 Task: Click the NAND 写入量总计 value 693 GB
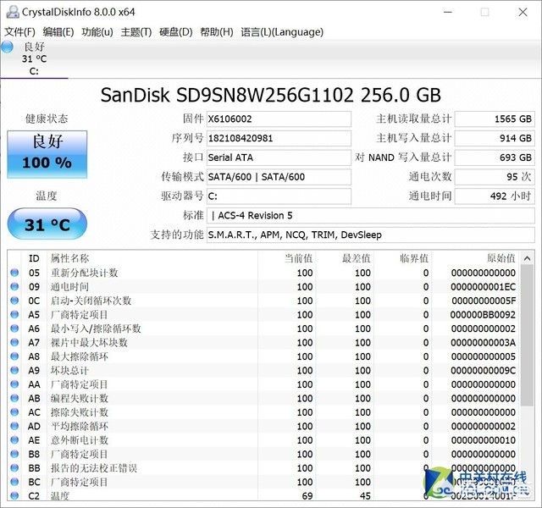coord(495,158)
